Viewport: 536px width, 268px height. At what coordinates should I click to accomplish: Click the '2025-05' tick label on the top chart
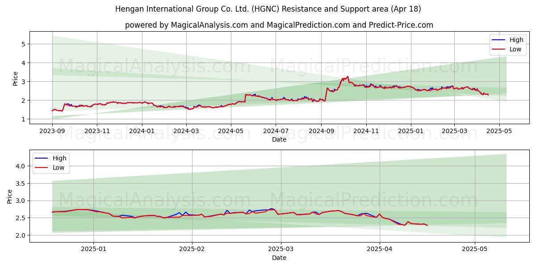[499, 131]
